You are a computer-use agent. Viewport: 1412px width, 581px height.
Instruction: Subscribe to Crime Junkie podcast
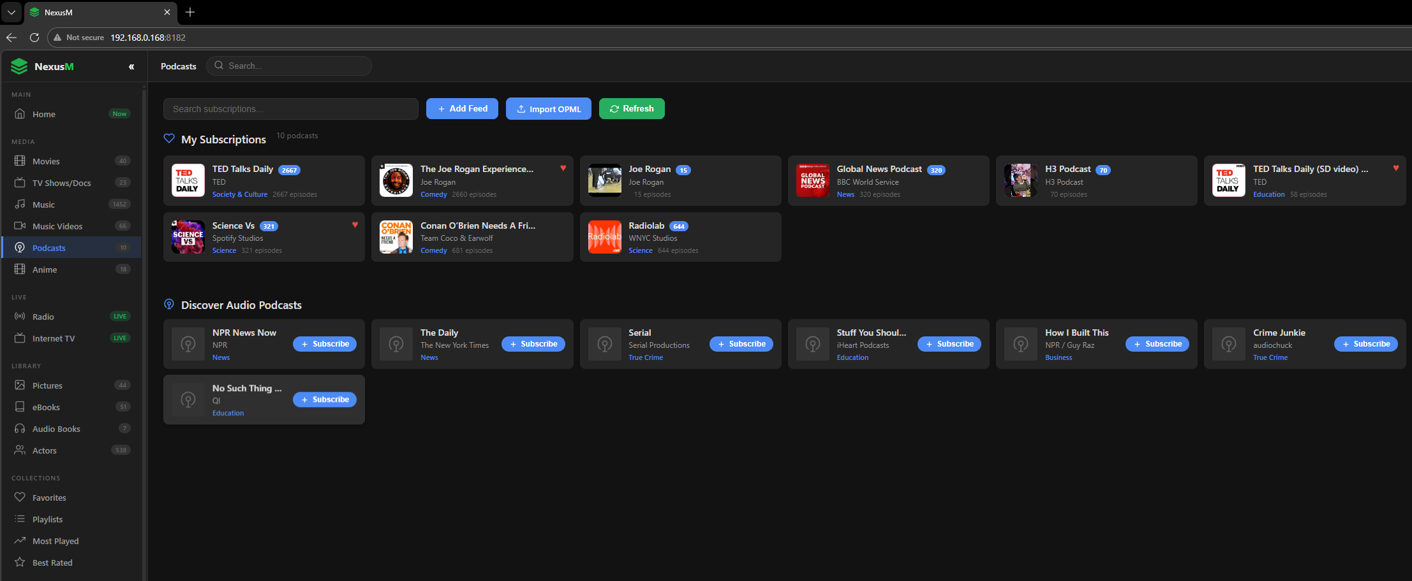coord(1365,344)
